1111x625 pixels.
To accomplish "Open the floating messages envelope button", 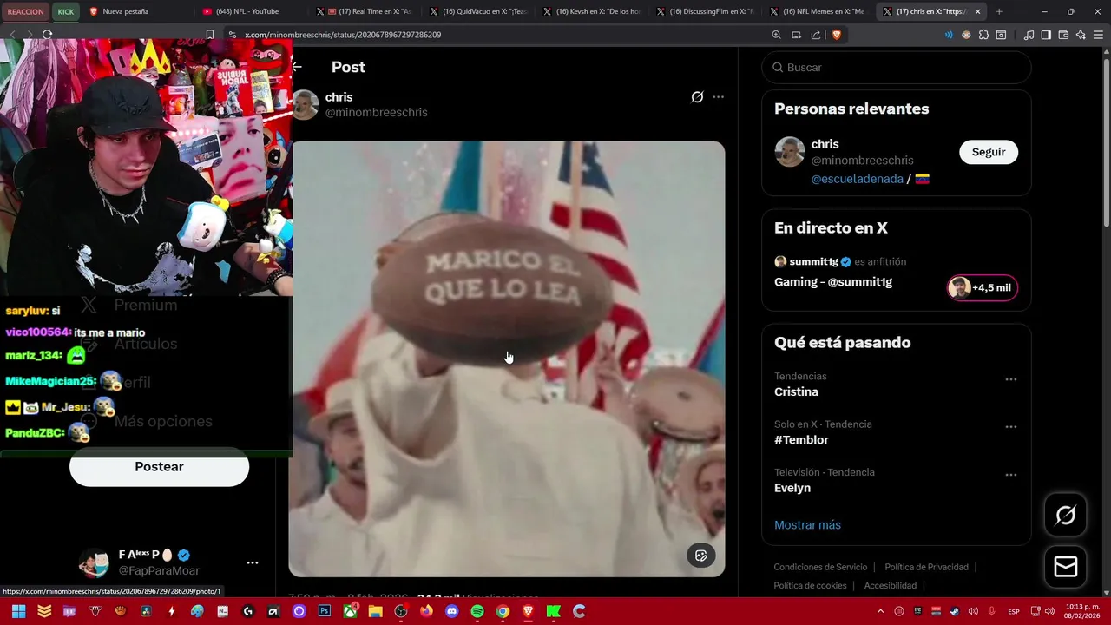I will coord(1065,567).
